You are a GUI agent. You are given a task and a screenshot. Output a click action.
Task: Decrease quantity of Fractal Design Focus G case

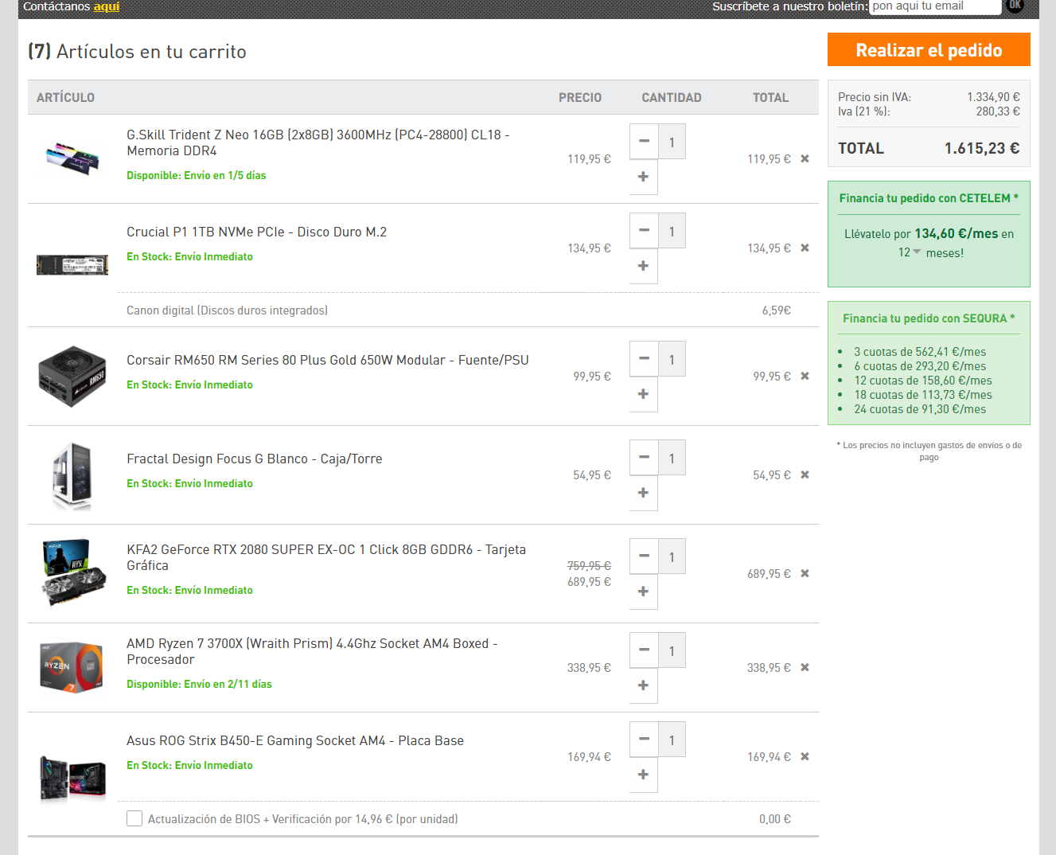[644, 458]
